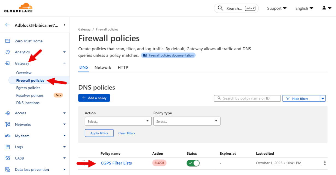Click the CASB sidebar icon

(8, 158)
